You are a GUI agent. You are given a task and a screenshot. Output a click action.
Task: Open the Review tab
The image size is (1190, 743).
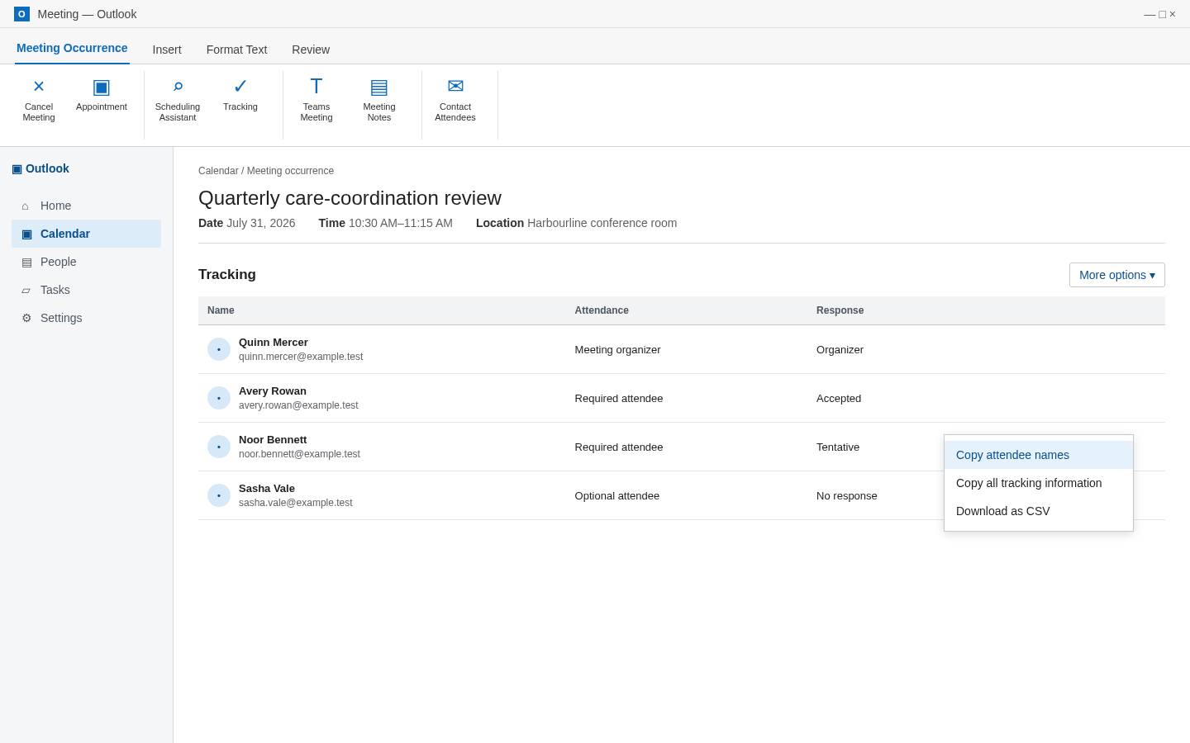click(x=311, y=50)
